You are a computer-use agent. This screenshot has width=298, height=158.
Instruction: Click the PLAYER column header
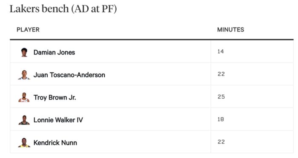tap(28, 30)
